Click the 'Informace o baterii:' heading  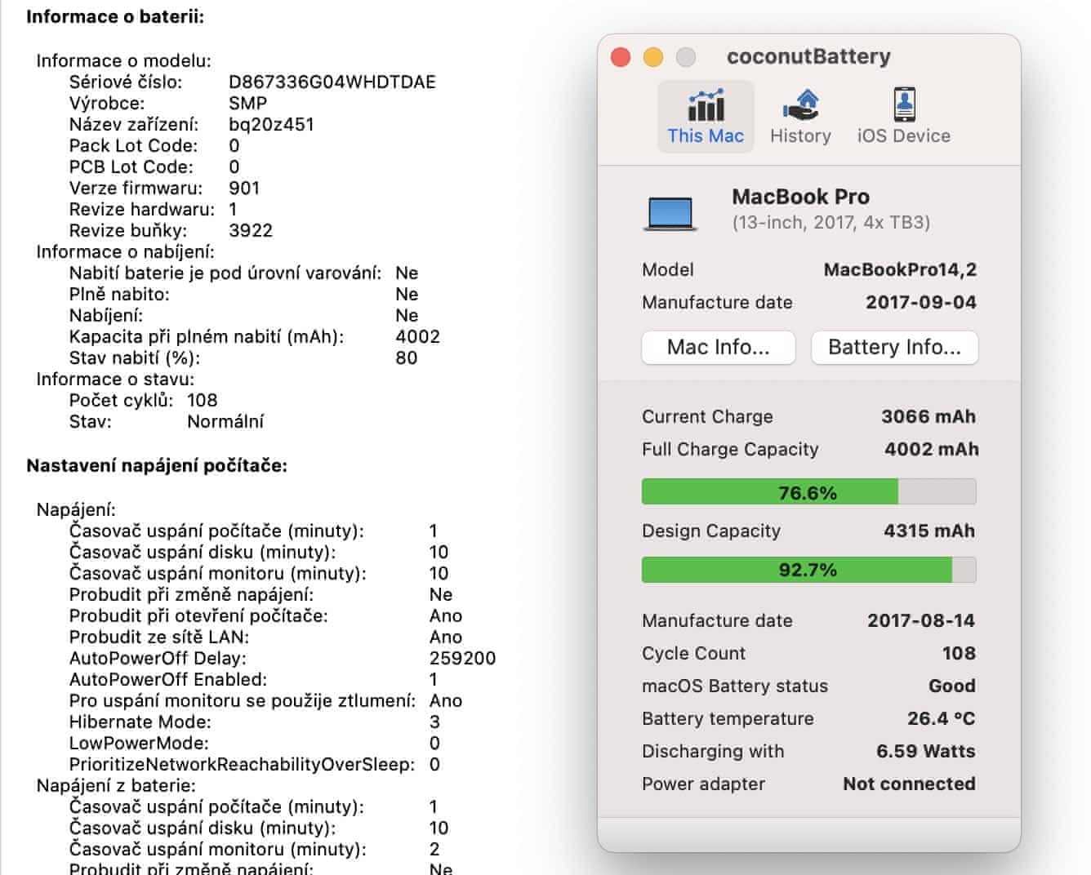click(x=115, y=17)
